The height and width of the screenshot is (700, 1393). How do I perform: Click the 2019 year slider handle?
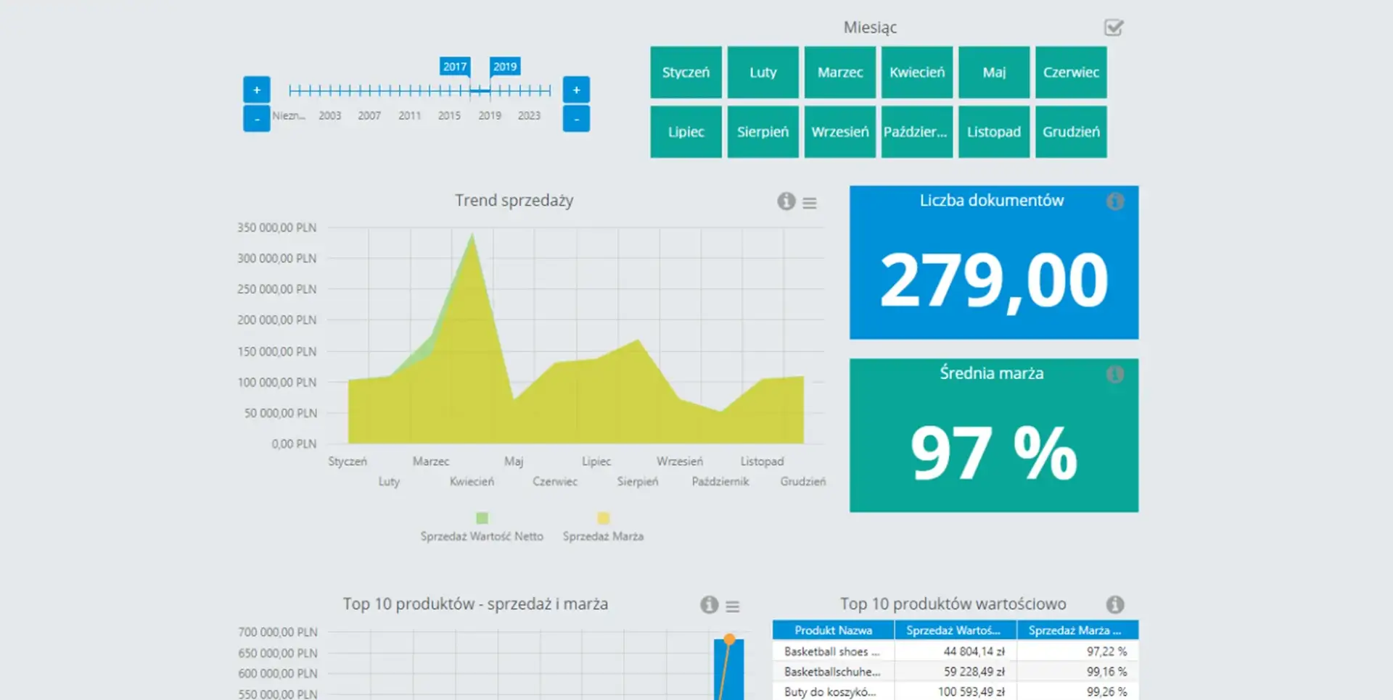505,67
